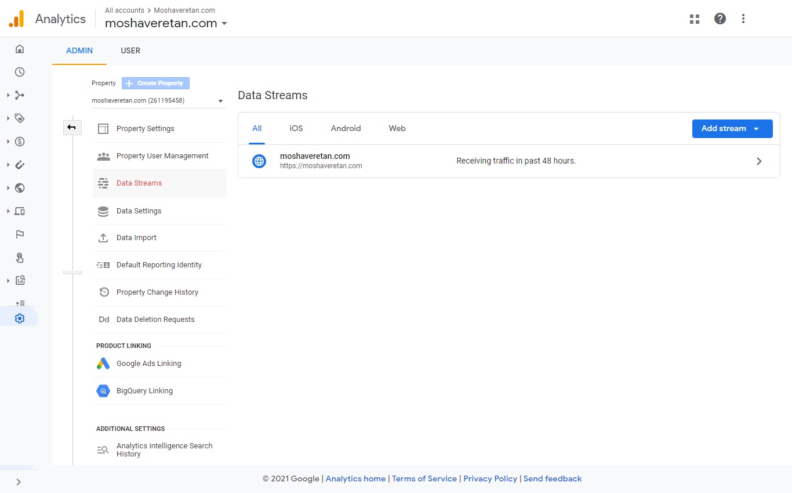Click All accounts breadcrumb text

tap(126, 10)
